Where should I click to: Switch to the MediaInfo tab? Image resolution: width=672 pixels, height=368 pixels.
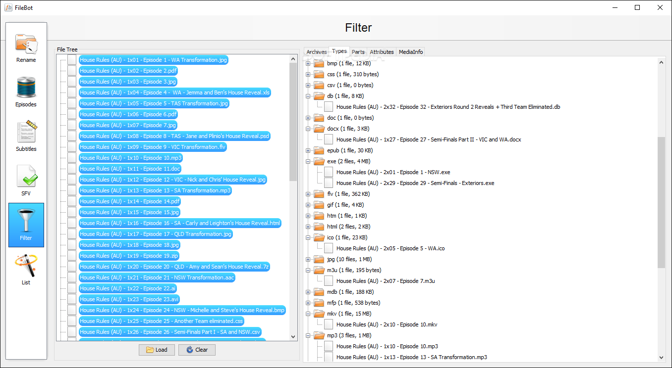tap(411, 52)
